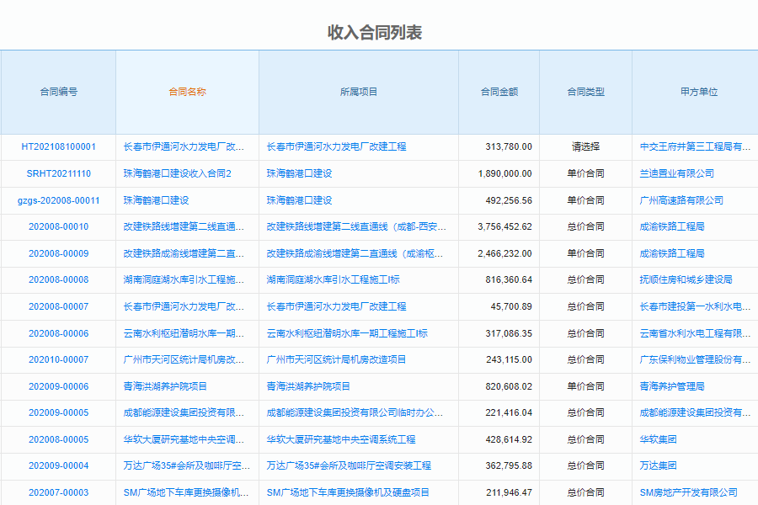
Task: Click the 所属项目 column header
Action: [359, 92]
